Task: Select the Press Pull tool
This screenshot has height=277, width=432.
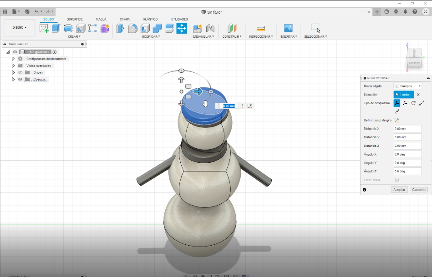Action: coord(120,28)
